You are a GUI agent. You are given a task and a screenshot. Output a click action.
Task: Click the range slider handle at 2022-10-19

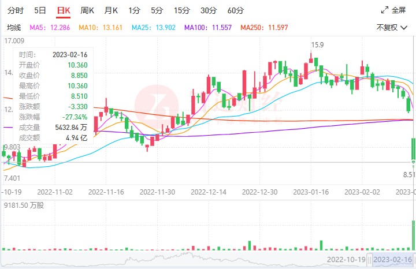(370, 259)
